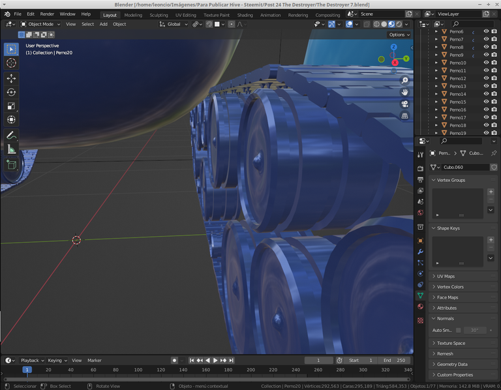Open the Output properties tab
Viewport: 501px width, 390px height.
tap(421, 180)
